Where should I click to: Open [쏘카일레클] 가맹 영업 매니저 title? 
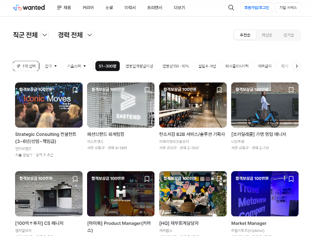click(x=259, y=134)
